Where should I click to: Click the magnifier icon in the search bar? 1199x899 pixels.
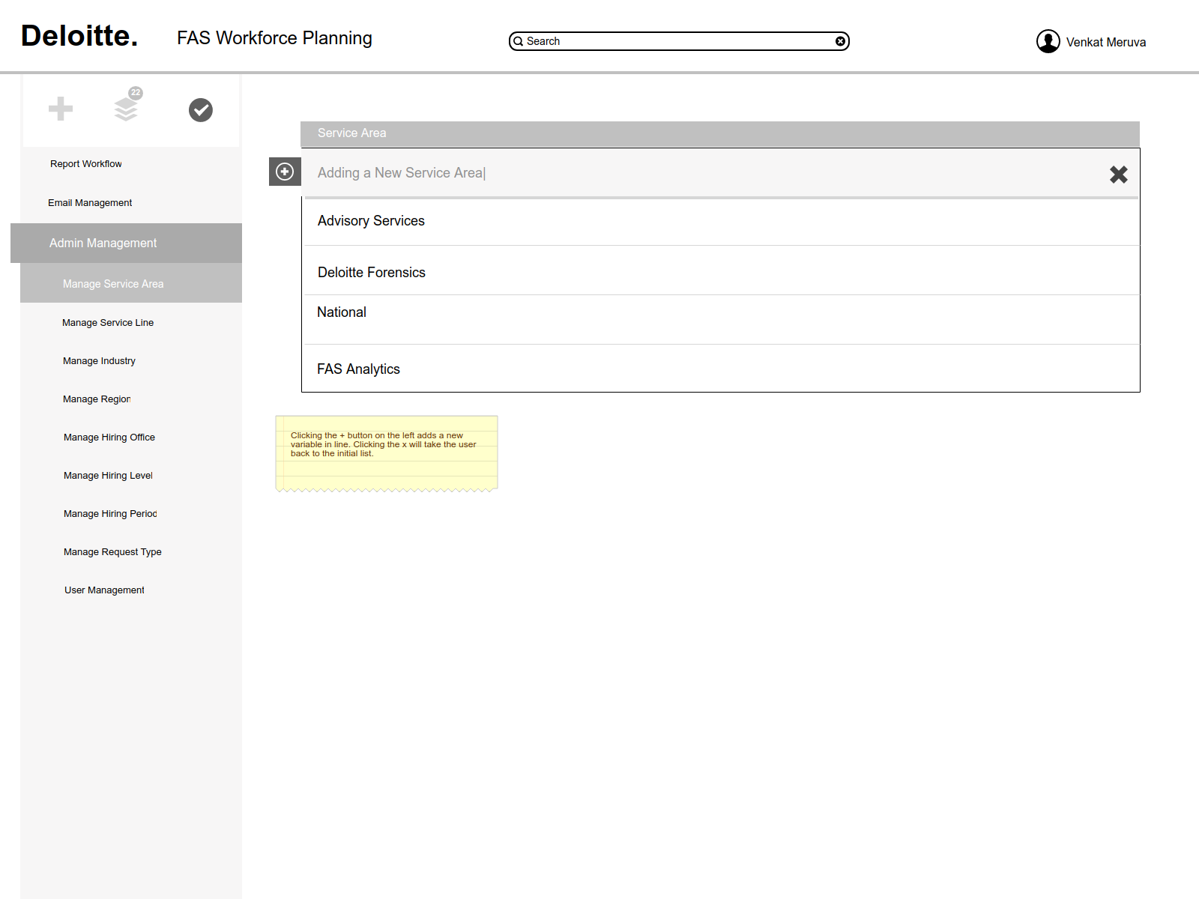pyautogui.click(x=518, y=41)
